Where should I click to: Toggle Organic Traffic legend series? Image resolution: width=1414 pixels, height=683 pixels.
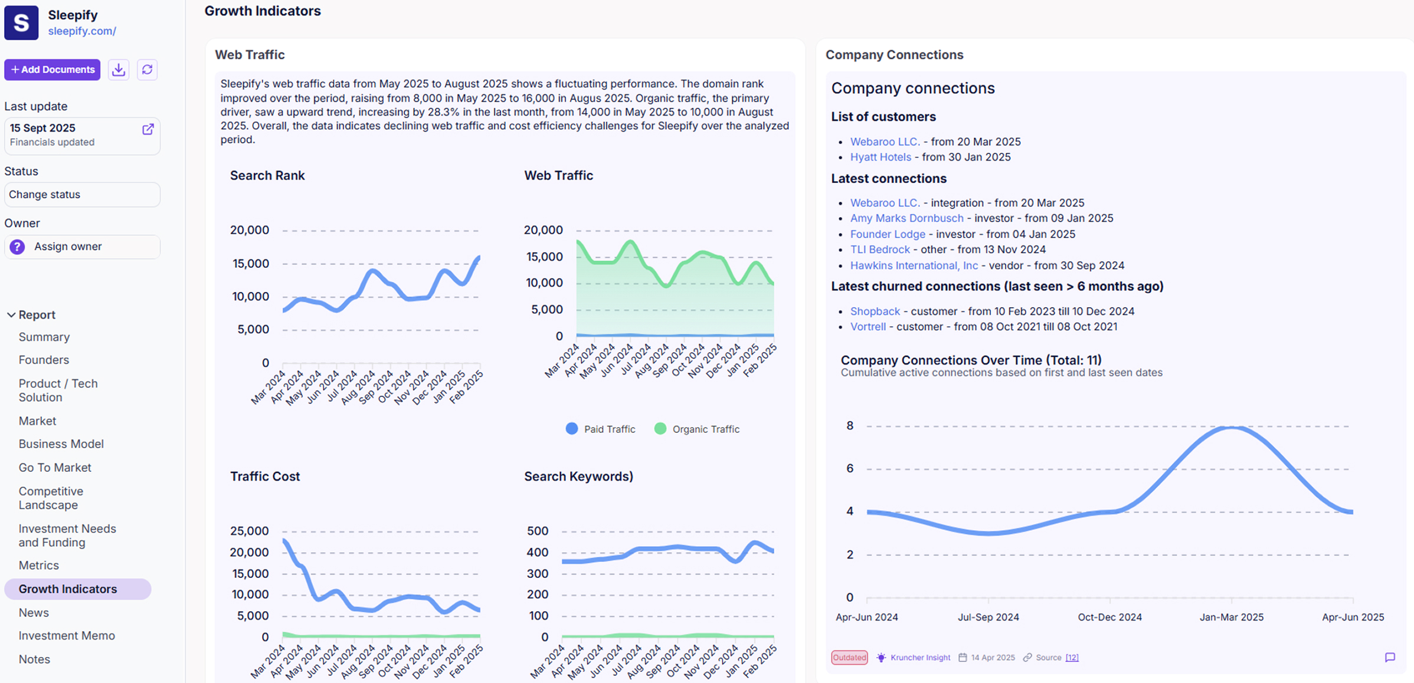point(696,429)
